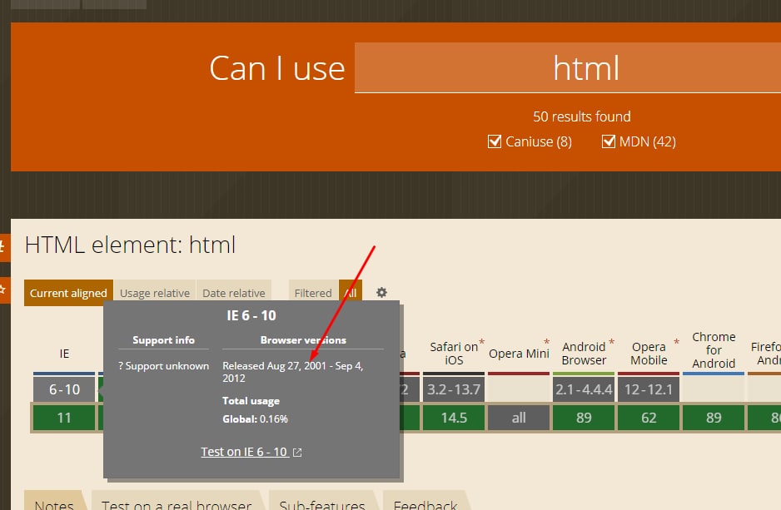Image resolution: width=781 pixels, height=510 pixels.
Task: Click the Global: 0.16% usage value
Action: click(x=255, y=419)
